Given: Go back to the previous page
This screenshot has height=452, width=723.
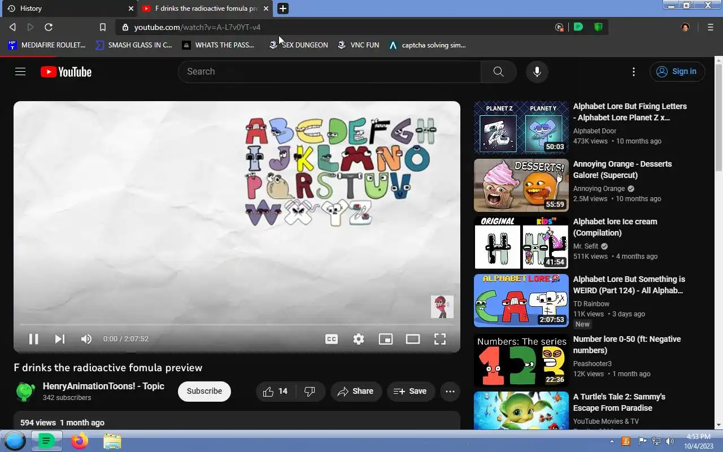Looking at the screenshot, I should [x=12, y=27].
